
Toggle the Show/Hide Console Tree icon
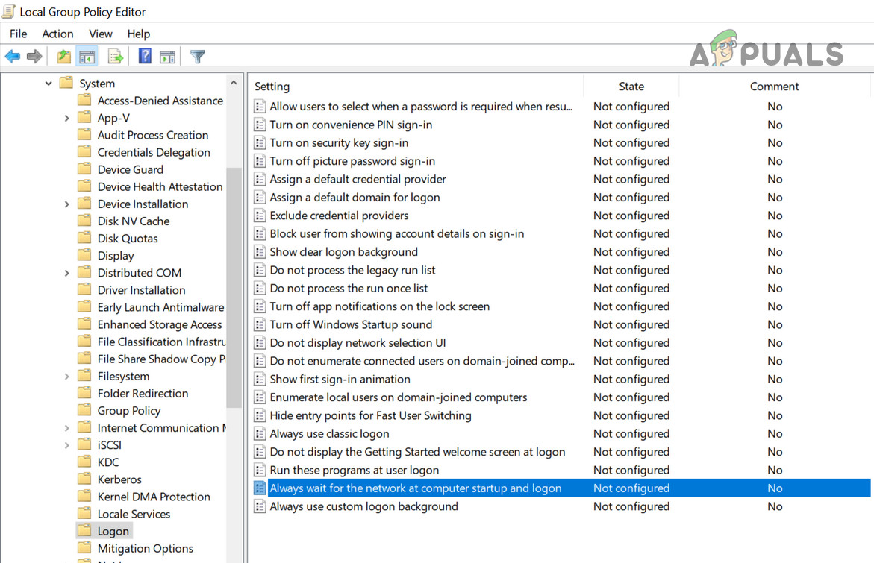pyautogui.click(x=87, y=57)
